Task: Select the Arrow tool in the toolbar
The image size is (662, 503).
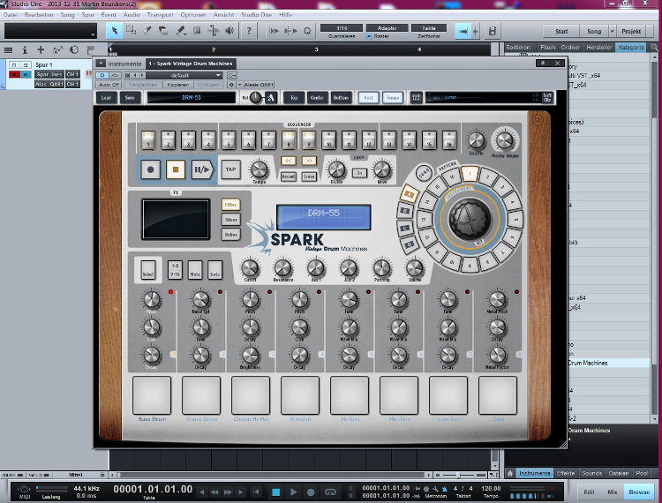Action: tap(114, 31)
